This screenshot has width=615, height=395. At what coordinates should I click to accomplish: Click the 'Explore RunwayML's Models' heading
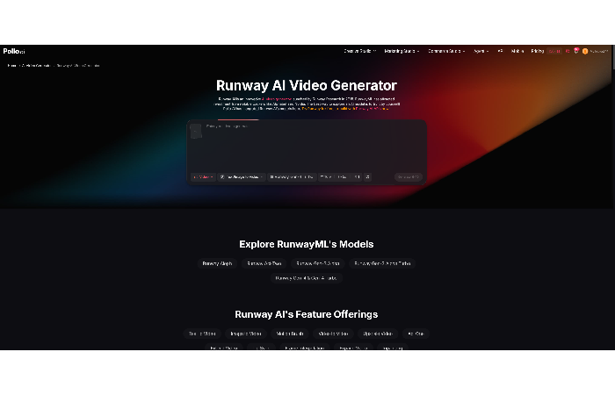coord(307,244)
